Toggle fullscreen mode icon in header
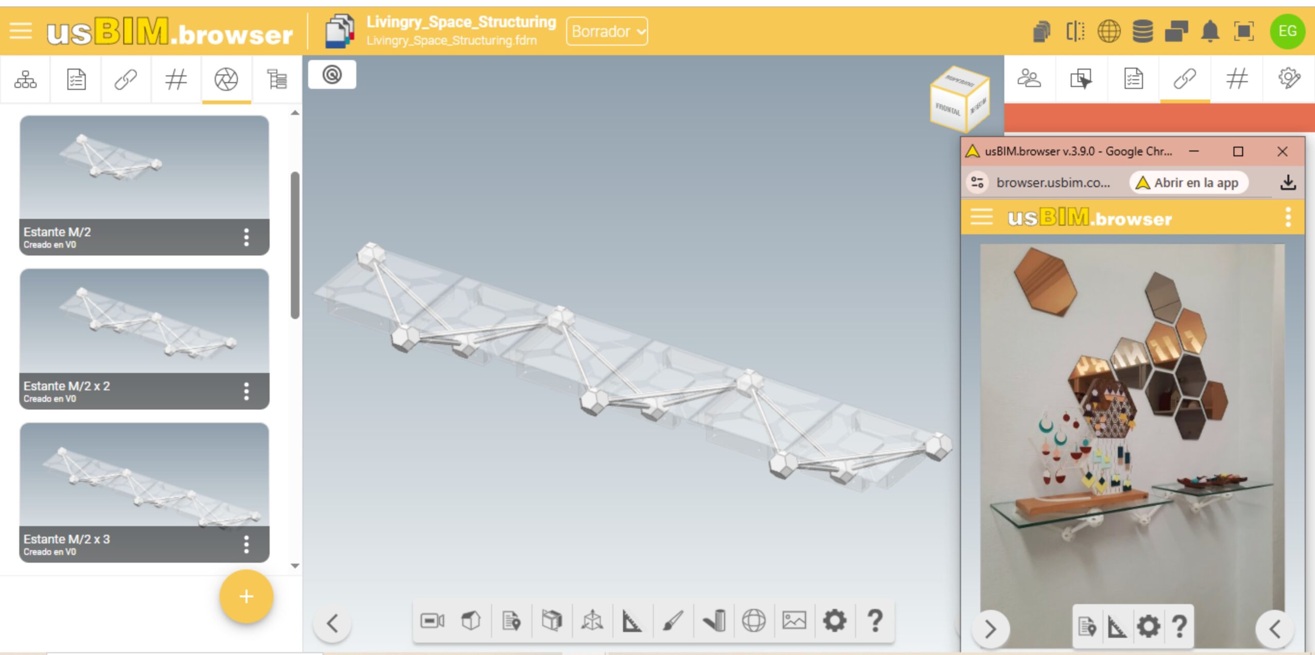Screen dimensions: 1315x655 pyautogui.click(x=1244, y=32)
